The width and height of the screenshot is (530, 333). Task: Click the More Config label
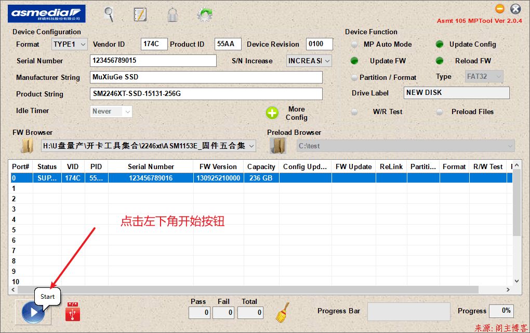pyautogui.click(x=297, y=114)
